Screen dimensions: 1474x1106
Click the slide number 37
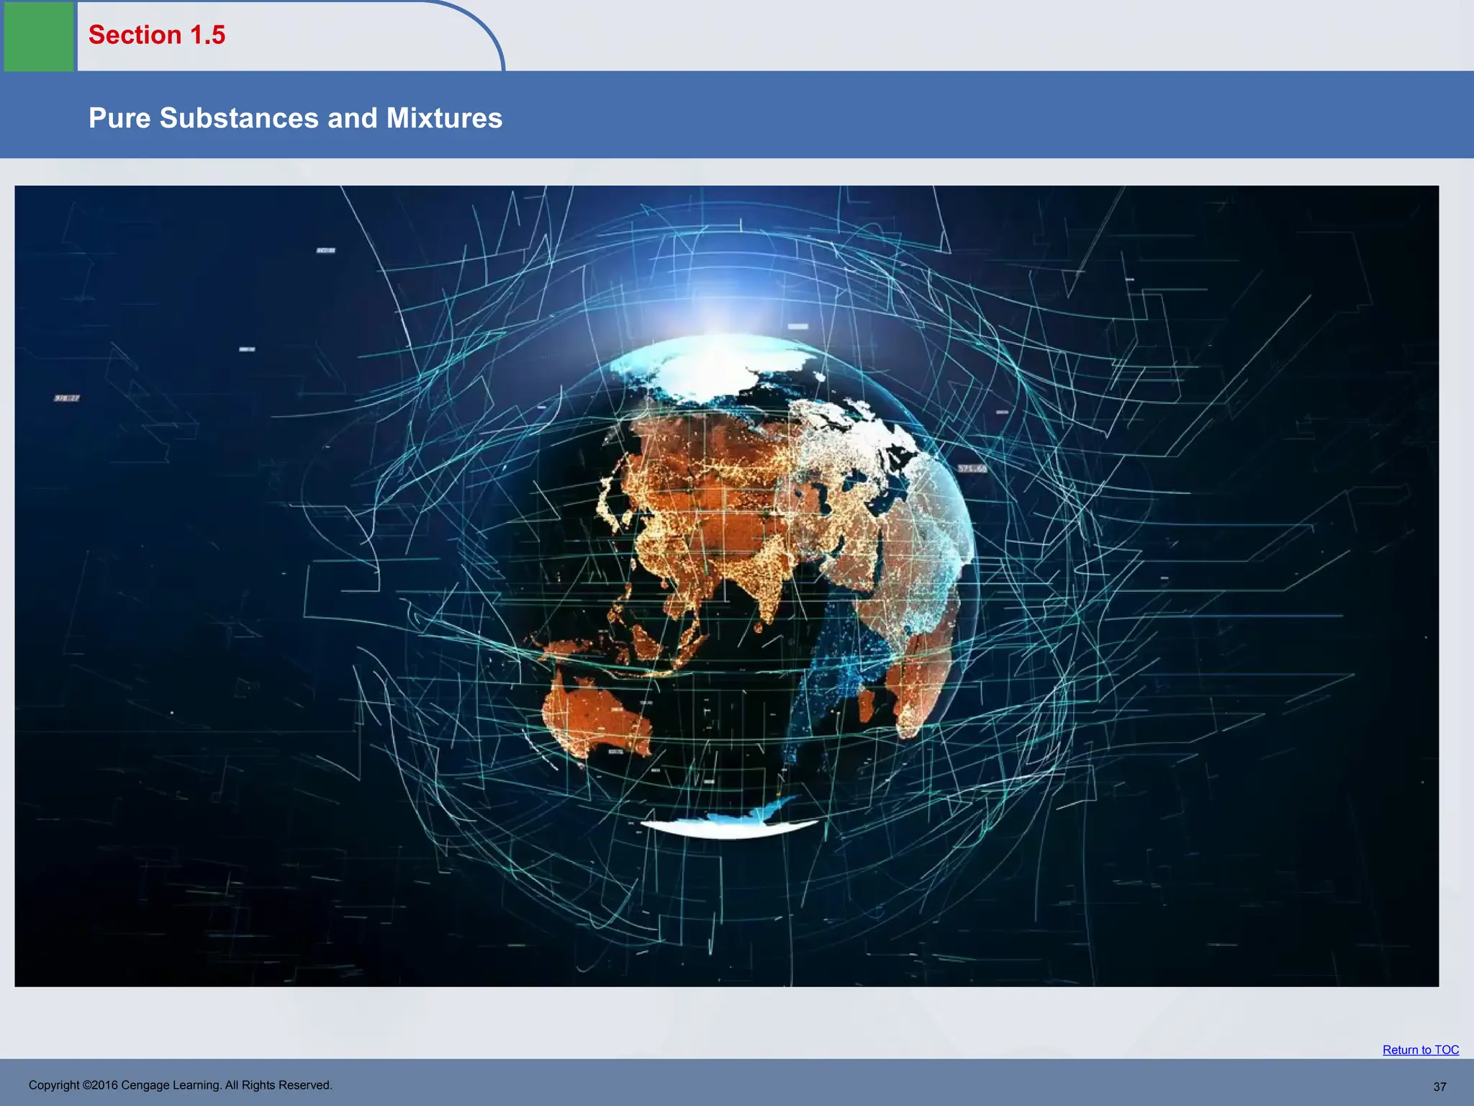coord(1439,1087)
